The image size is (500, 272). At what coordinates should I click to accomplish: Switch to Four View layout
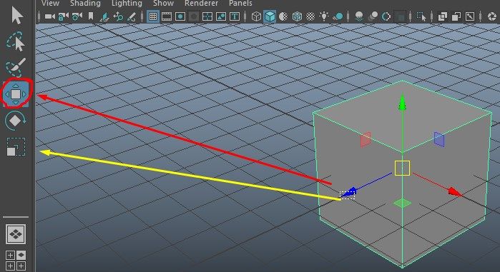(x=16, y=261)
